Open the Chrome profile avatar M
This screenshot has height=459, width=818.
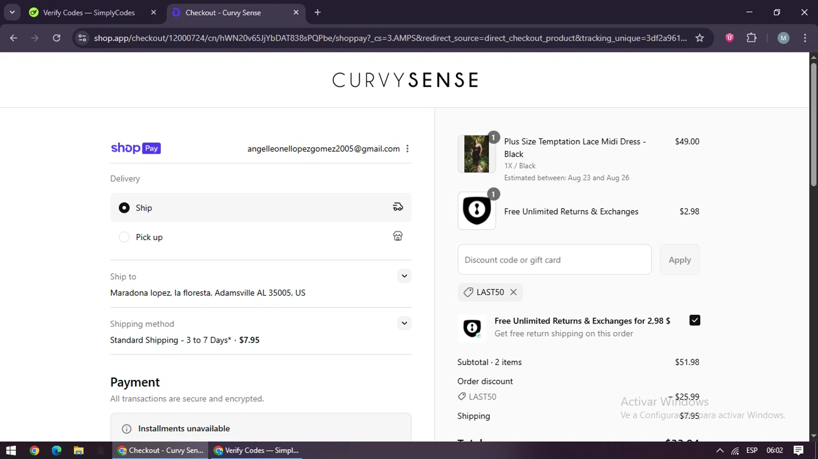pos(783,38)
